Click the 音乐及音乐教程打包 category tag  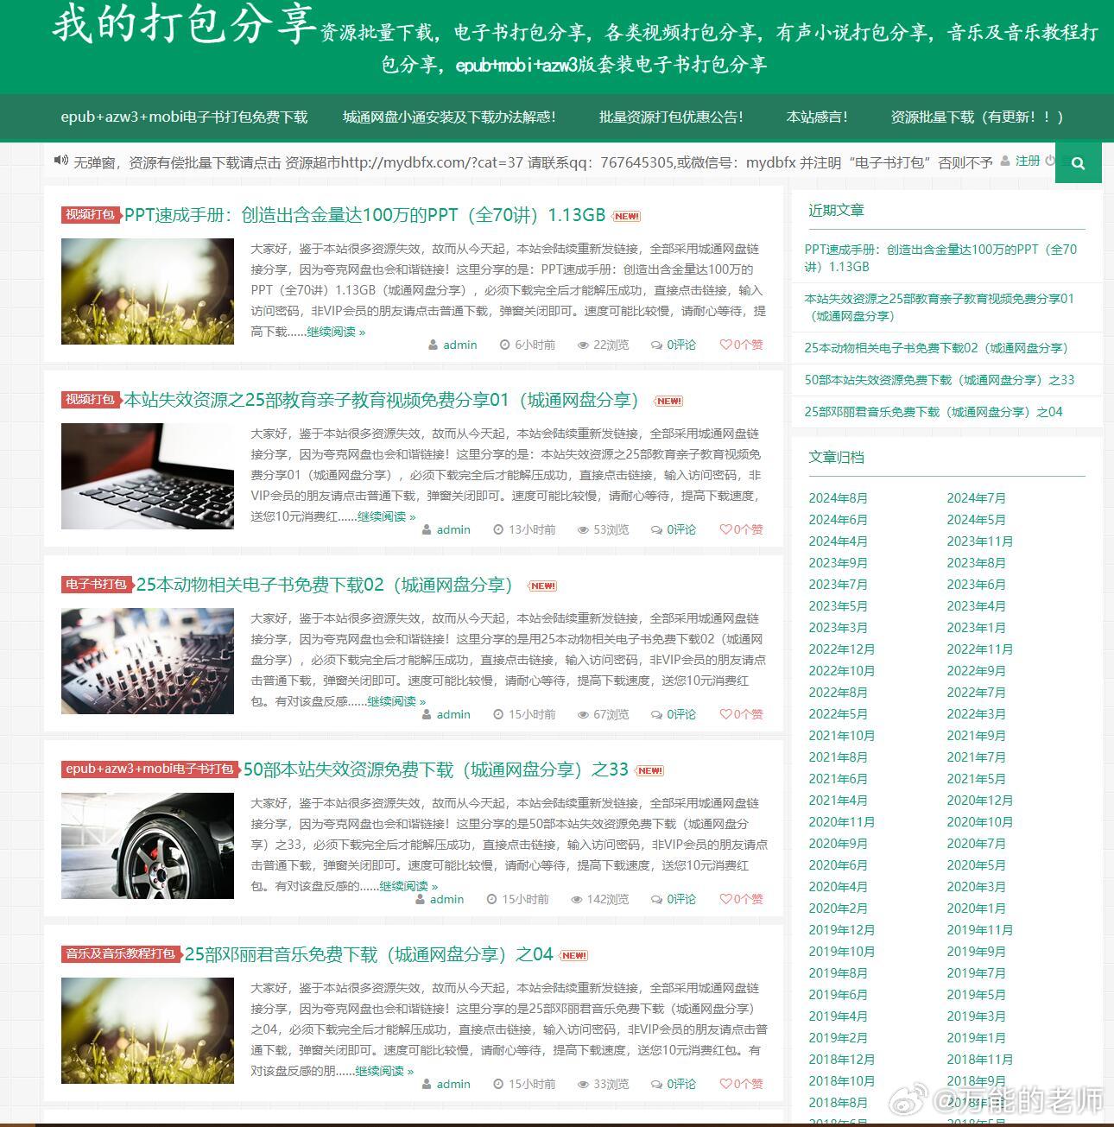pos(121,954)
